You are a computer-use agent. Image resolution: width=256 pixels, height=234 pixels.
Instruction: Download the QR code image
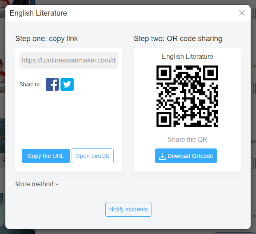[x=186, y=156]
